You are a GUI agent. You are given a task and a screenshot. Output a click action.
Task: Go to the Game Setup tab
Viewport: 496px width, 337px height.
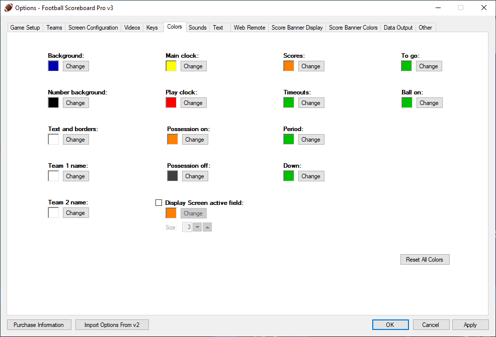(25, 28)
